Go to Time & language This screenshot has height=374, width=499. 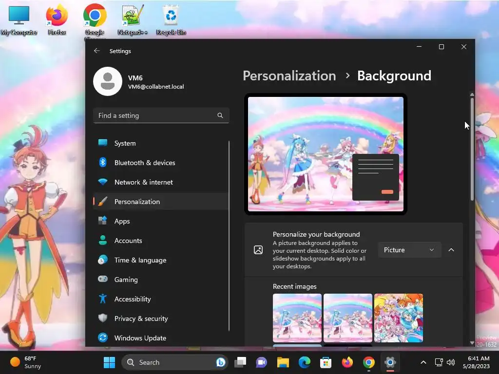click(161, 260)
